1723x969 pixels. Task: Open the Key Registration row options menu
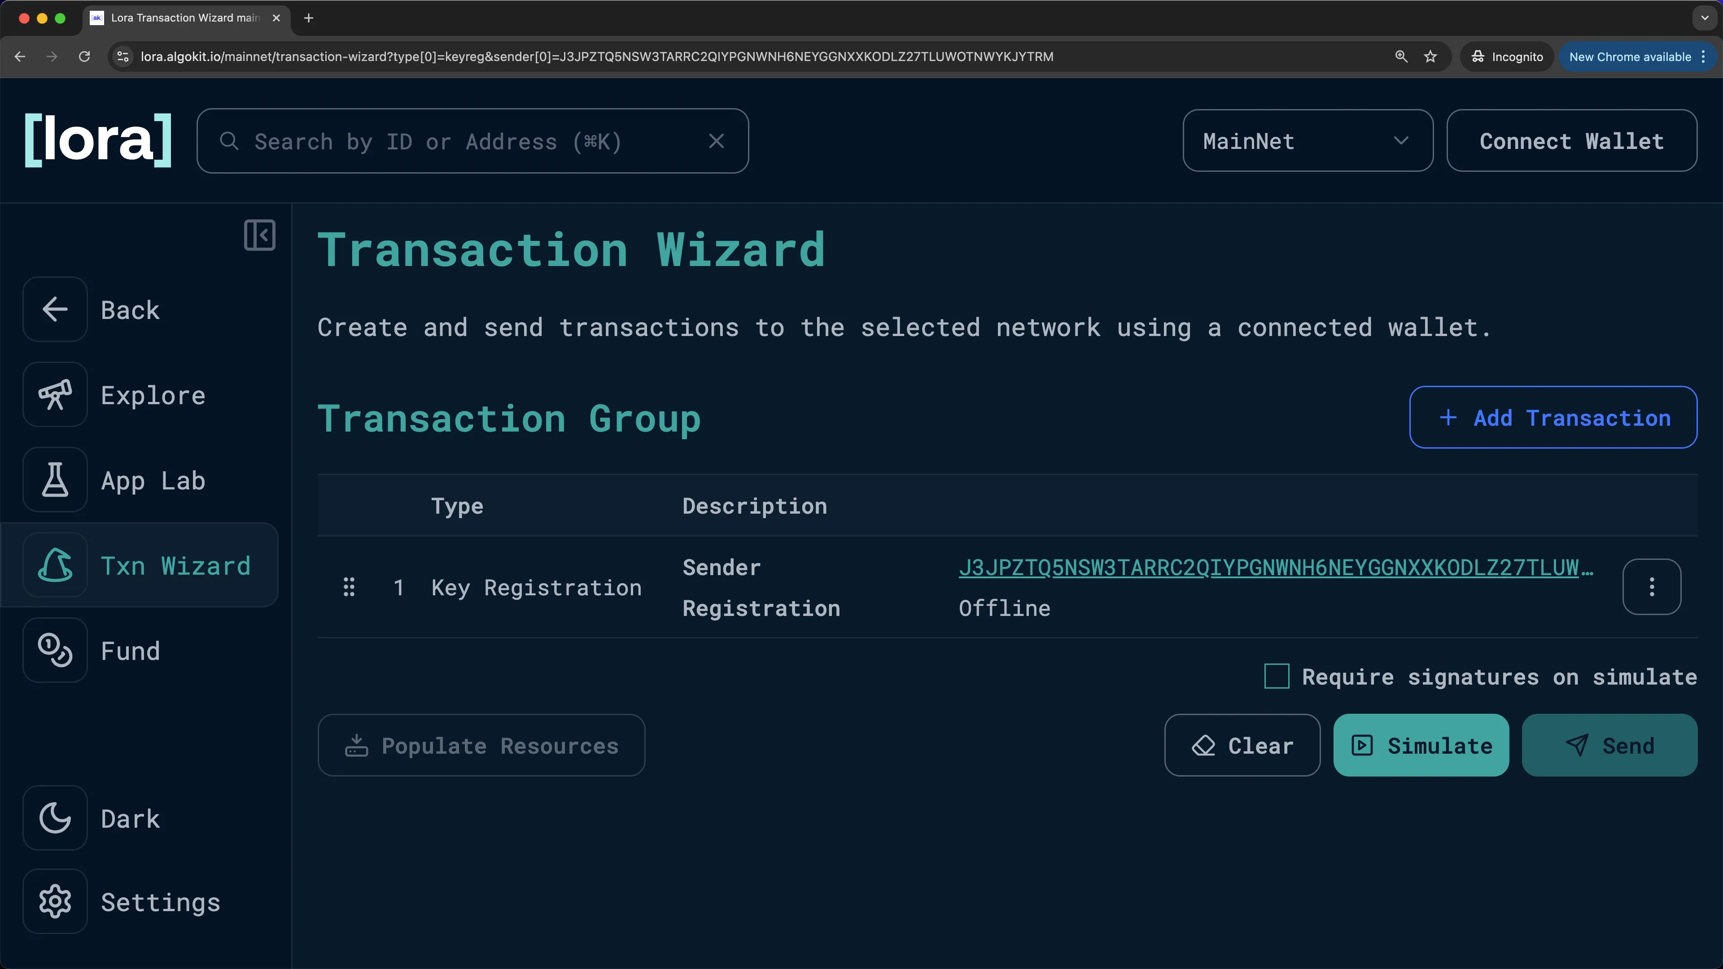[x=1651, y=586]
